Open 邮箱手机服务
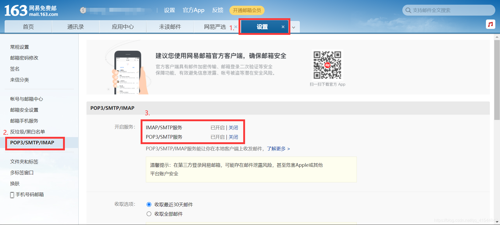Viewport: 500px width, 225px height. [24, 121]
